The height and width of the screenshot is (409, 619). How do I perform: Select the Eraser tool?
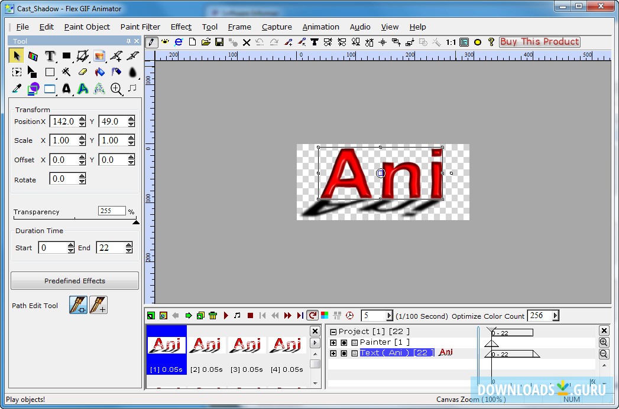[x=83, y=72]
